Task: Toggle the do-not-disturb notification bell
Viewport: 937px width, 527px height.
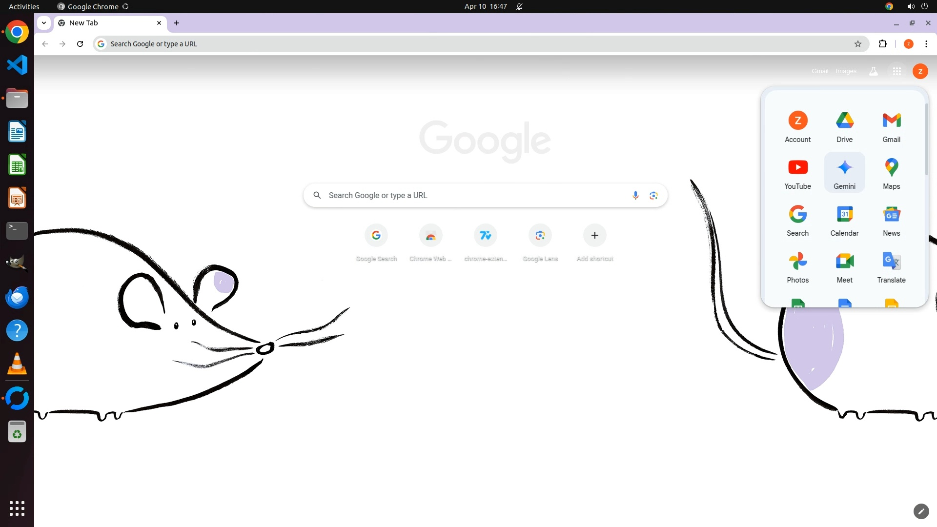Action: 519,7
